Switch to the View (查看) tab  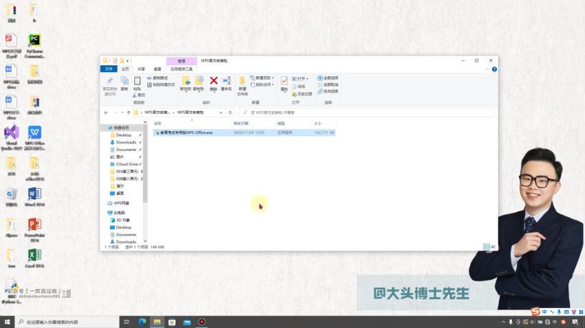click(x=158, y=69)
